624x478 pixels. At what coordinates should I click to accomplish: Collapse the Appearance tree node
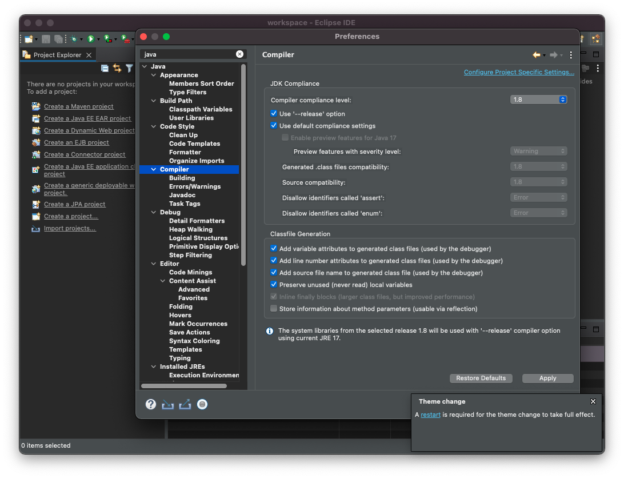154,75
